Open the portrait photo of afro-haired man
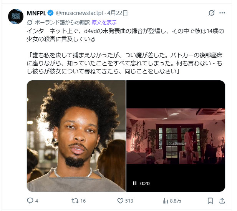 [76, 136]
